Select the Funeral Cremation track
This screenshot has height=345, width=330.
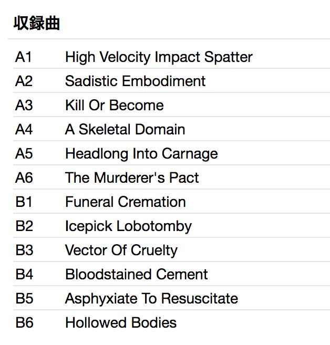point(125,202)
